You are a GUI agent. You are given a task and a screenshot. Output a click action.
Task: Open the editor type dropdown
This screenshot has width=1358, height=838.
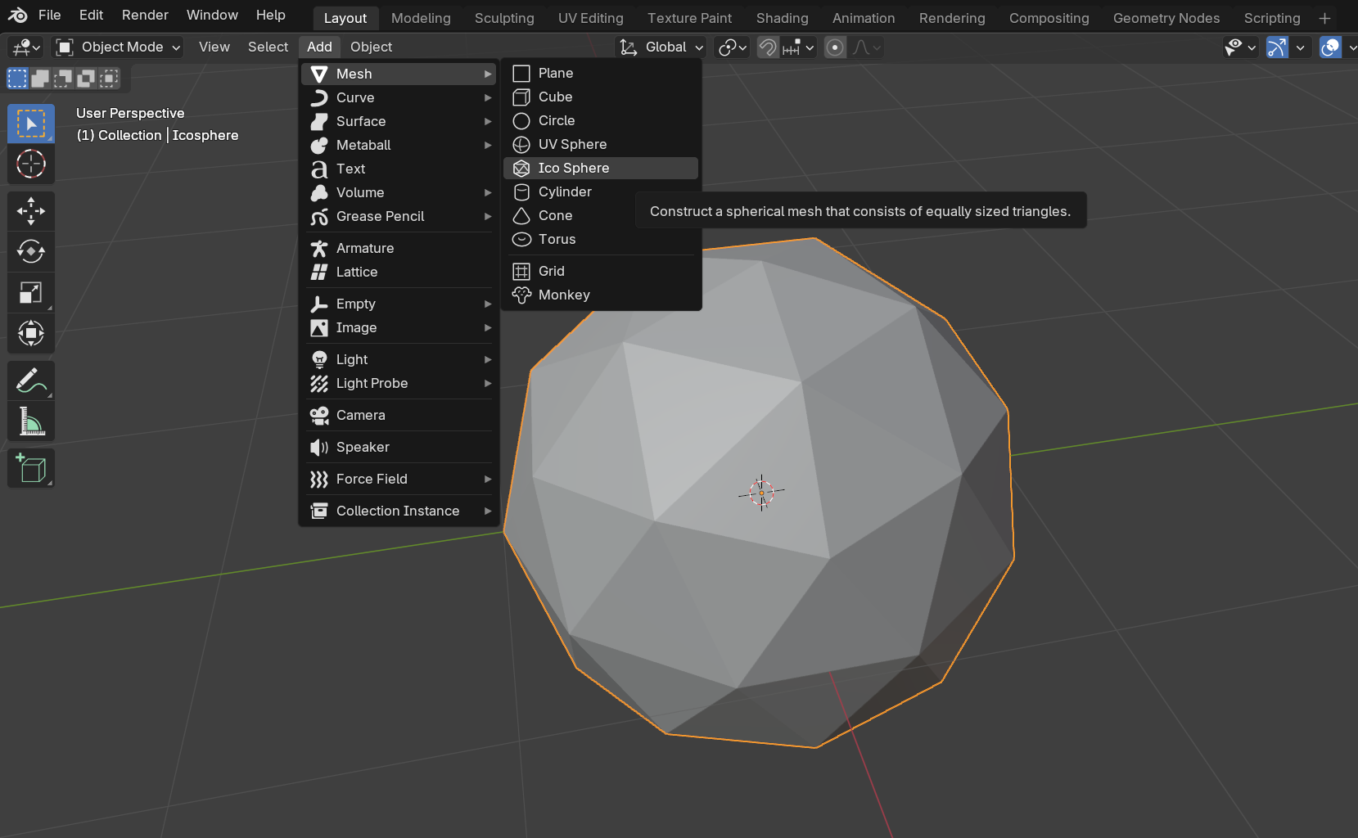click(x=25, y=47)
